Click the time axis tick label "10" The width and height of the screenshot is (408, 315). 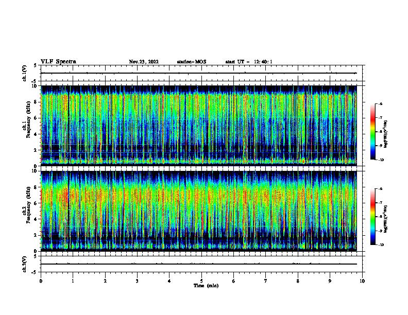tap(362, 281)
